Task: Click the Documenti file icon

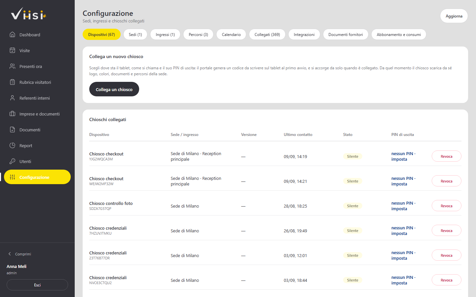Action: click(13, 130)
